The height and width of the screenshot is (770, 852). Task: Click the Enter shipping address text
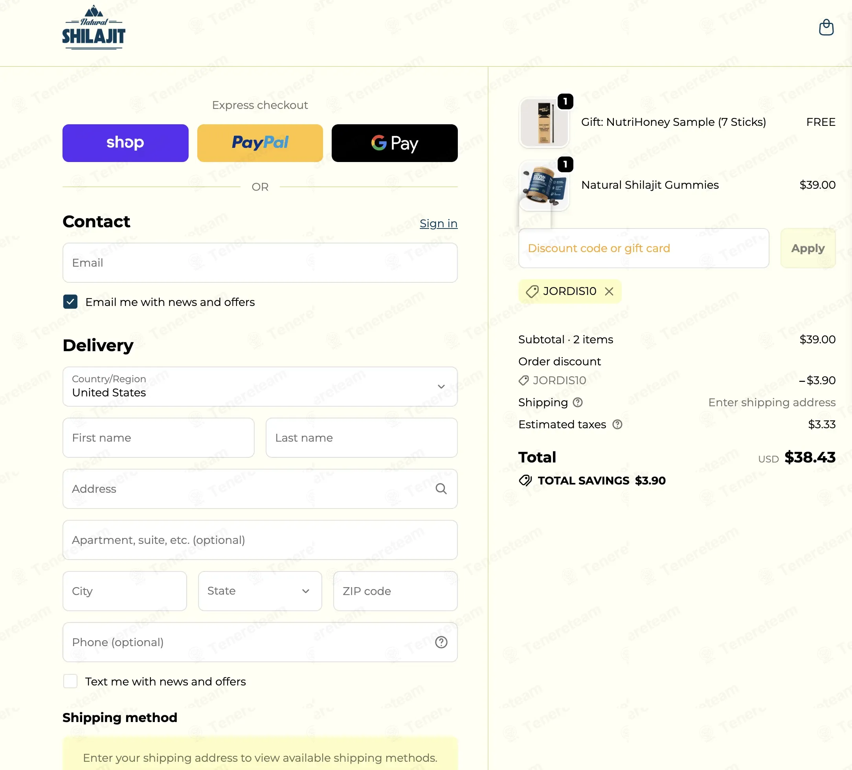pos(772,402)
